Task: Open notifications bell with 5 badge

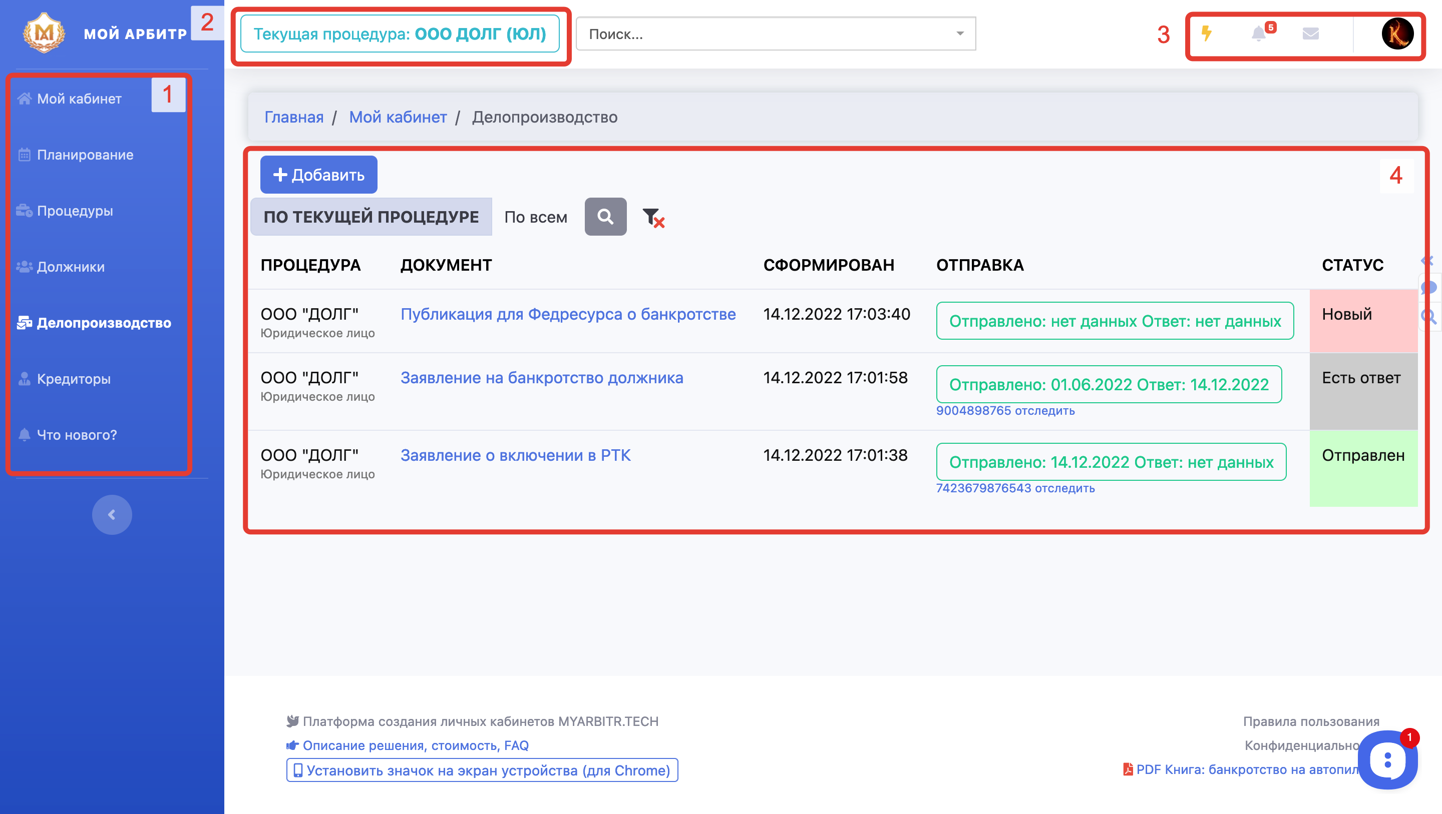Action: click(1259, 34)
